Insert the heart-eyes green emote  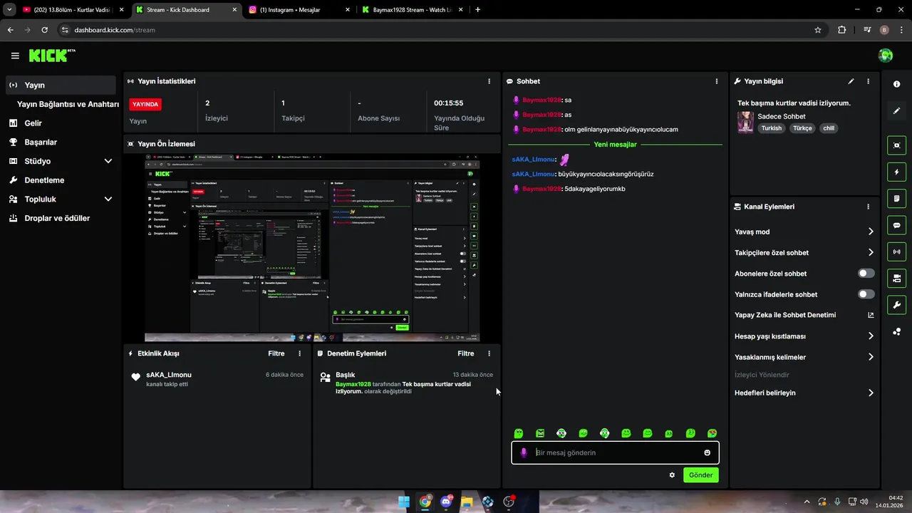tap(712, 433)
